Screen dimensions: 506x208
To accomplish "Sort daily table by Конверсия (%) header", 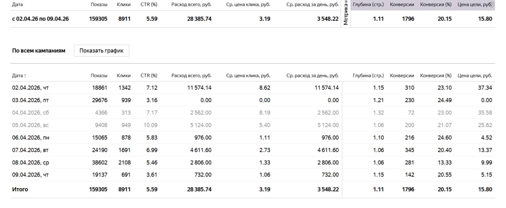I will click(436, 75).
